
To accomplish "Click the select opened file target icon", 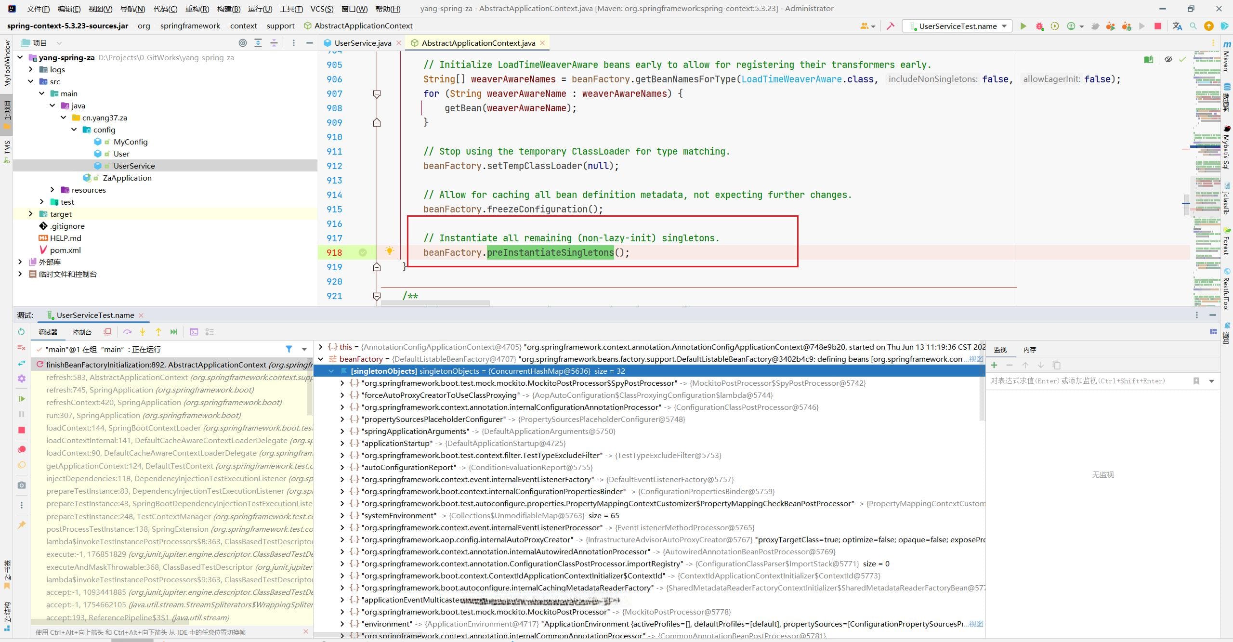I will click(x=243, y=43).
